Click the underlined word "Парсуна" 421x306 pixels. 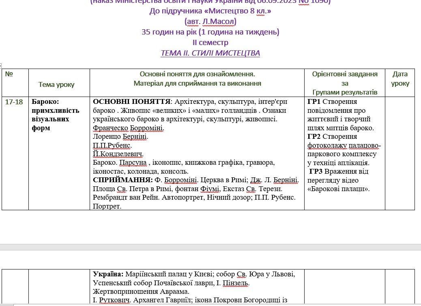click(x=133, y=163)
